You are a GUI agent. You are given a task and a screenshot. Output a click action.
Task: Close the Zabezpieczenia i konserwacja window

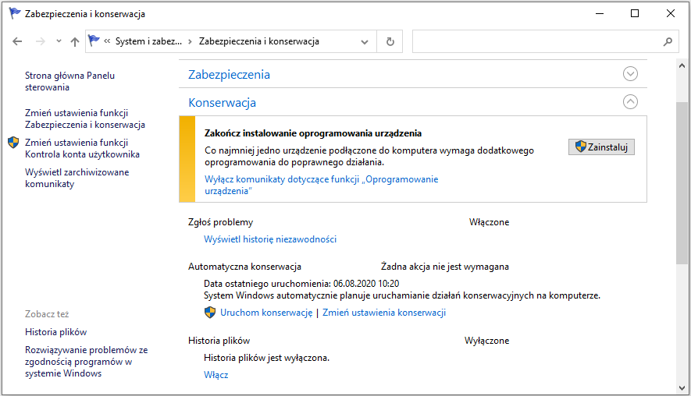click(670, 13)
